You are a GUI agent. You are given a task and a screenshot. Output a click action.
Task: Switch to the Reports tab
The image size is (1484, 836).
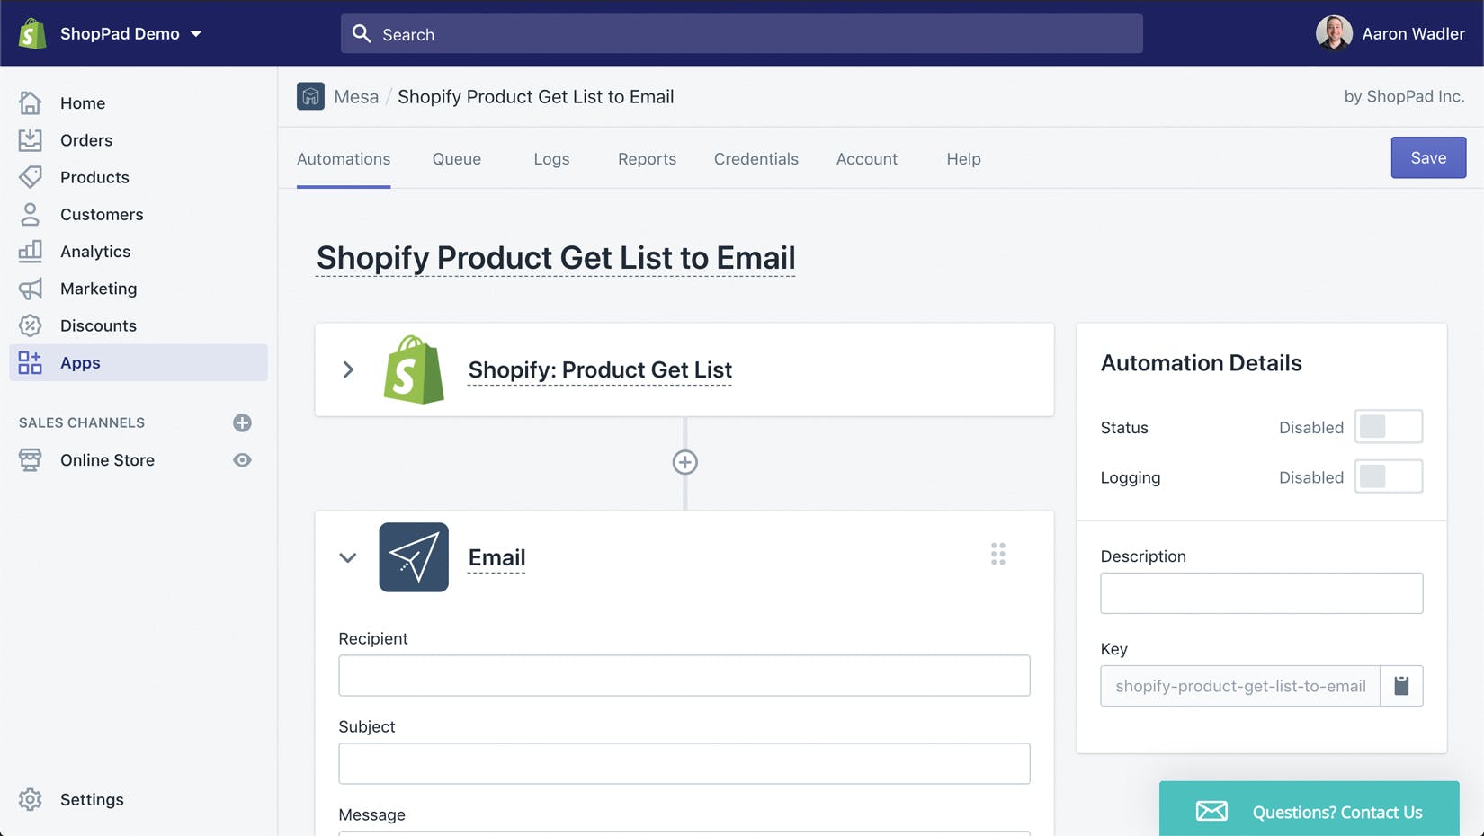pyautogui.click(x=647, y=158)
